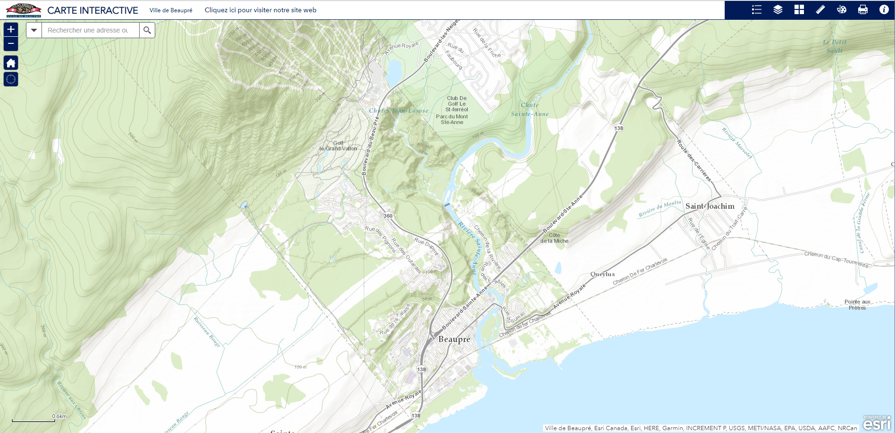The width and height of the screenshot is (895, 433).
Task: Expand the search source dropdown arrow
Action: pos(34,30)
